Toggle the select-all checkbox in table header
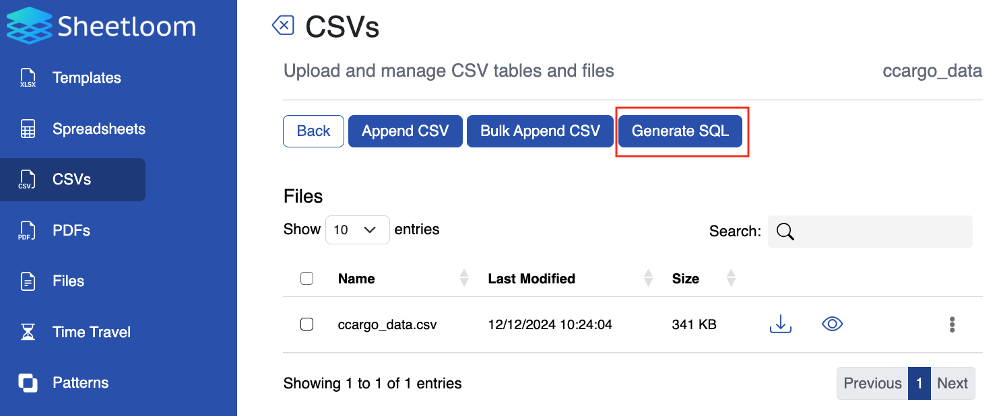The image size is (1001, 416). 306,279
